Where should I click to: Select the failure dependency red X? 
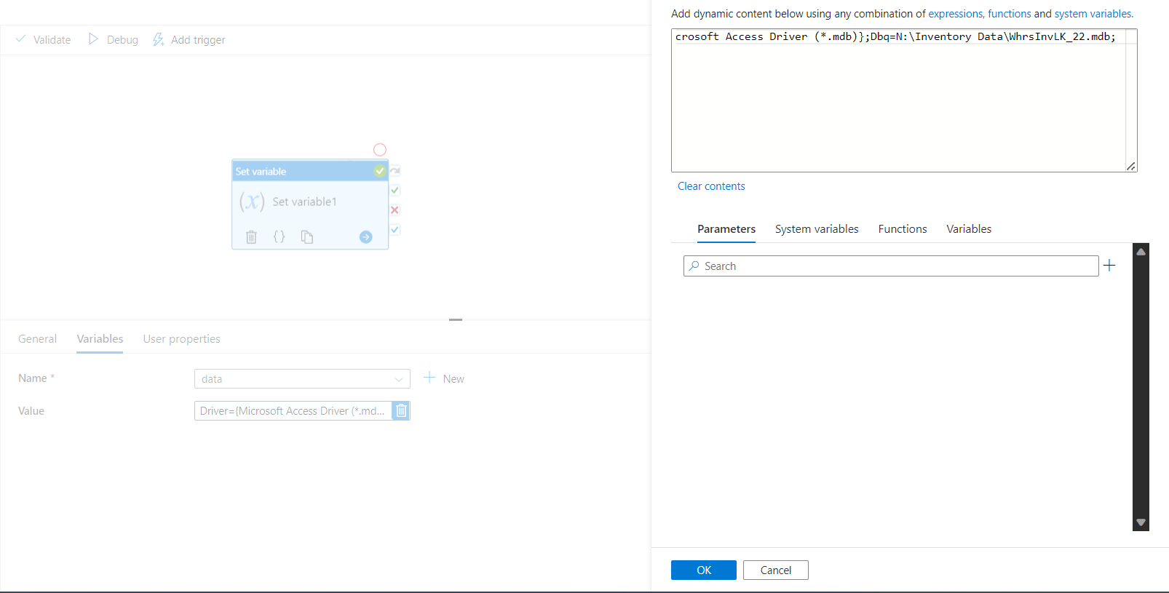[x=395, y=210]
